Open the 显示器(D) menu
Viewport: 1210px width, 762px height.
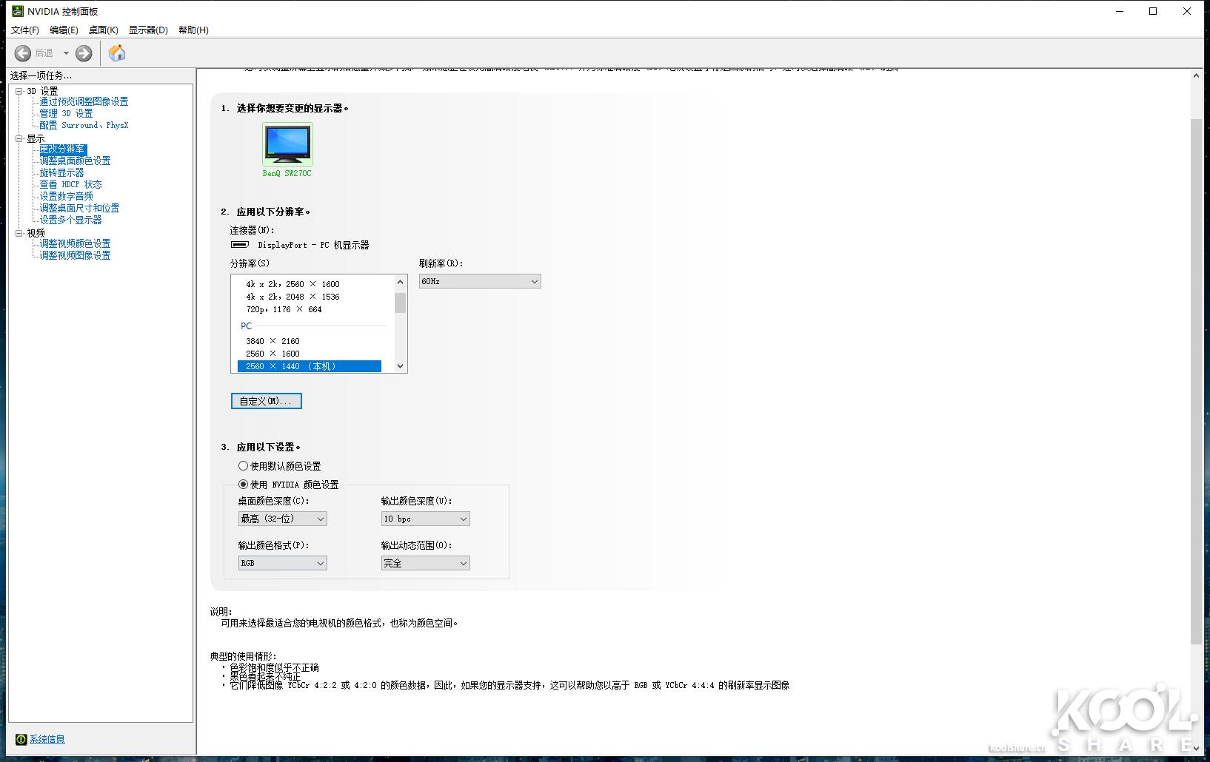click(148, 30)
